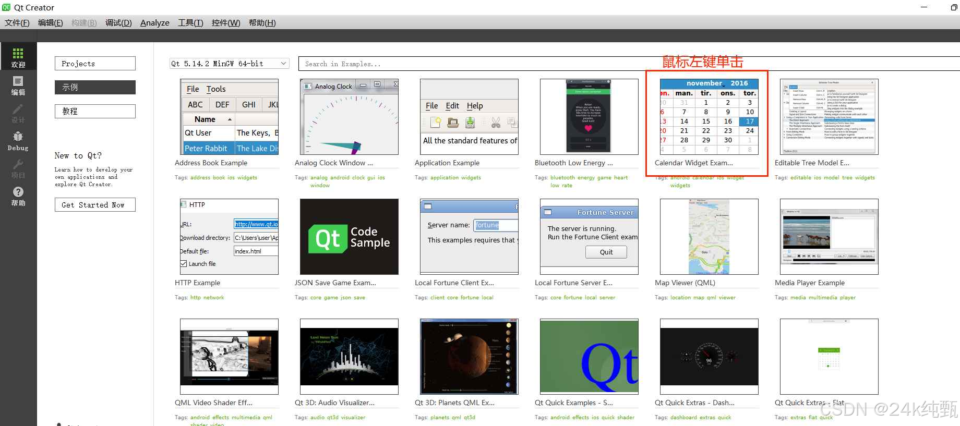Click the Qt Creator logo in title bar
This screenshot has height=426, width=960.
pyautogui.click(x=6, y=7)
